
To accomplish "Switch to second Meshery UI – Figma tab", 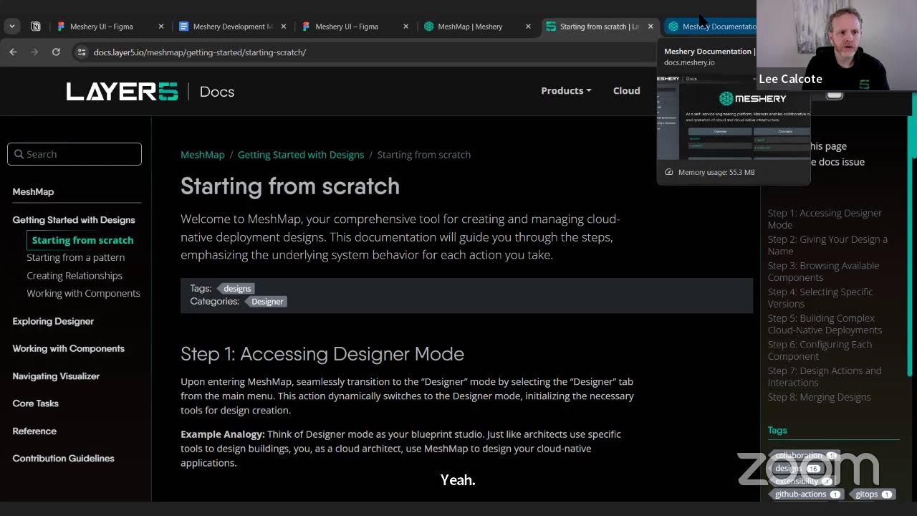I will pyautogui.click(x=347, y=27).
